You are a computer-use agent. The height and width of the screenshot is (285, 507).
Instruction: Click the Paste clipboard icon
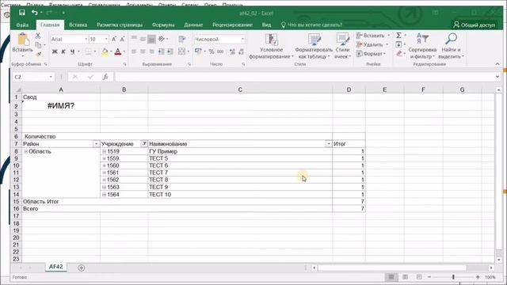(23, 40)
